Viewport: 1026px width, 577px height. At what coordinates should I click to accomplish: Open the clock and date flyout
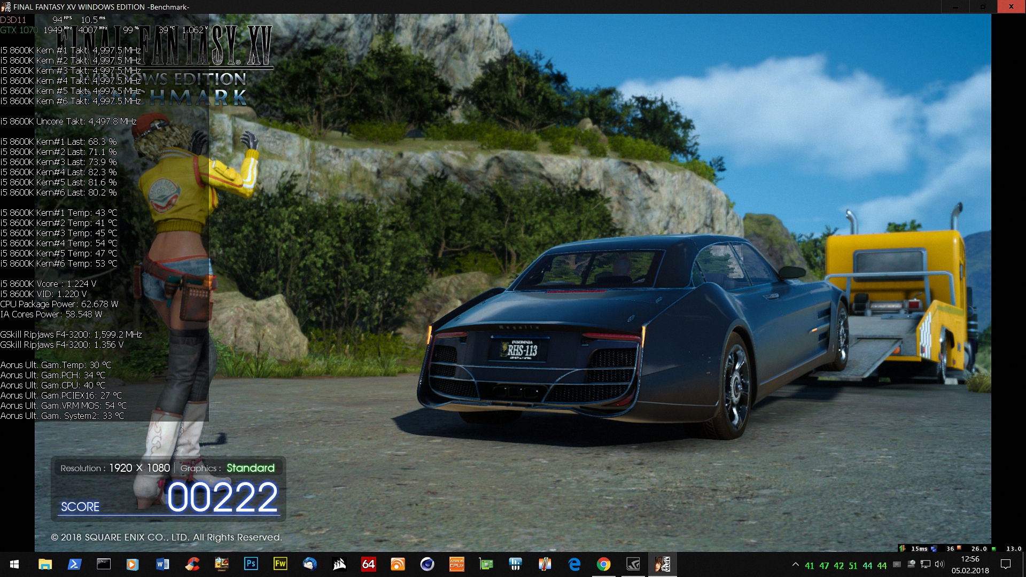click(970, 565)
